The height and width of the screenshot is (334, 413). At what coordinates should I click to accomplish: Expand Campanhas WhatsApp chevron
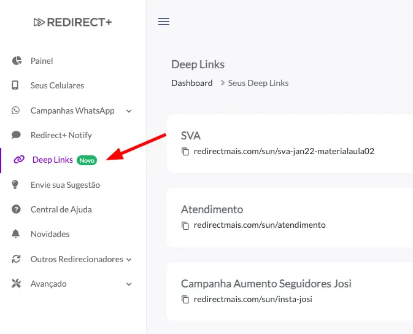coord(129,111)
